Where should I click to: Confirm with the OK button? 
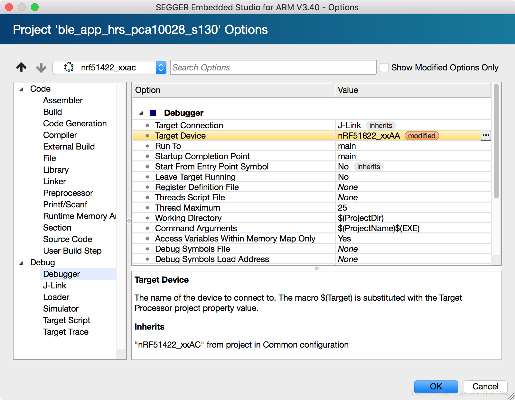point(436,386)
